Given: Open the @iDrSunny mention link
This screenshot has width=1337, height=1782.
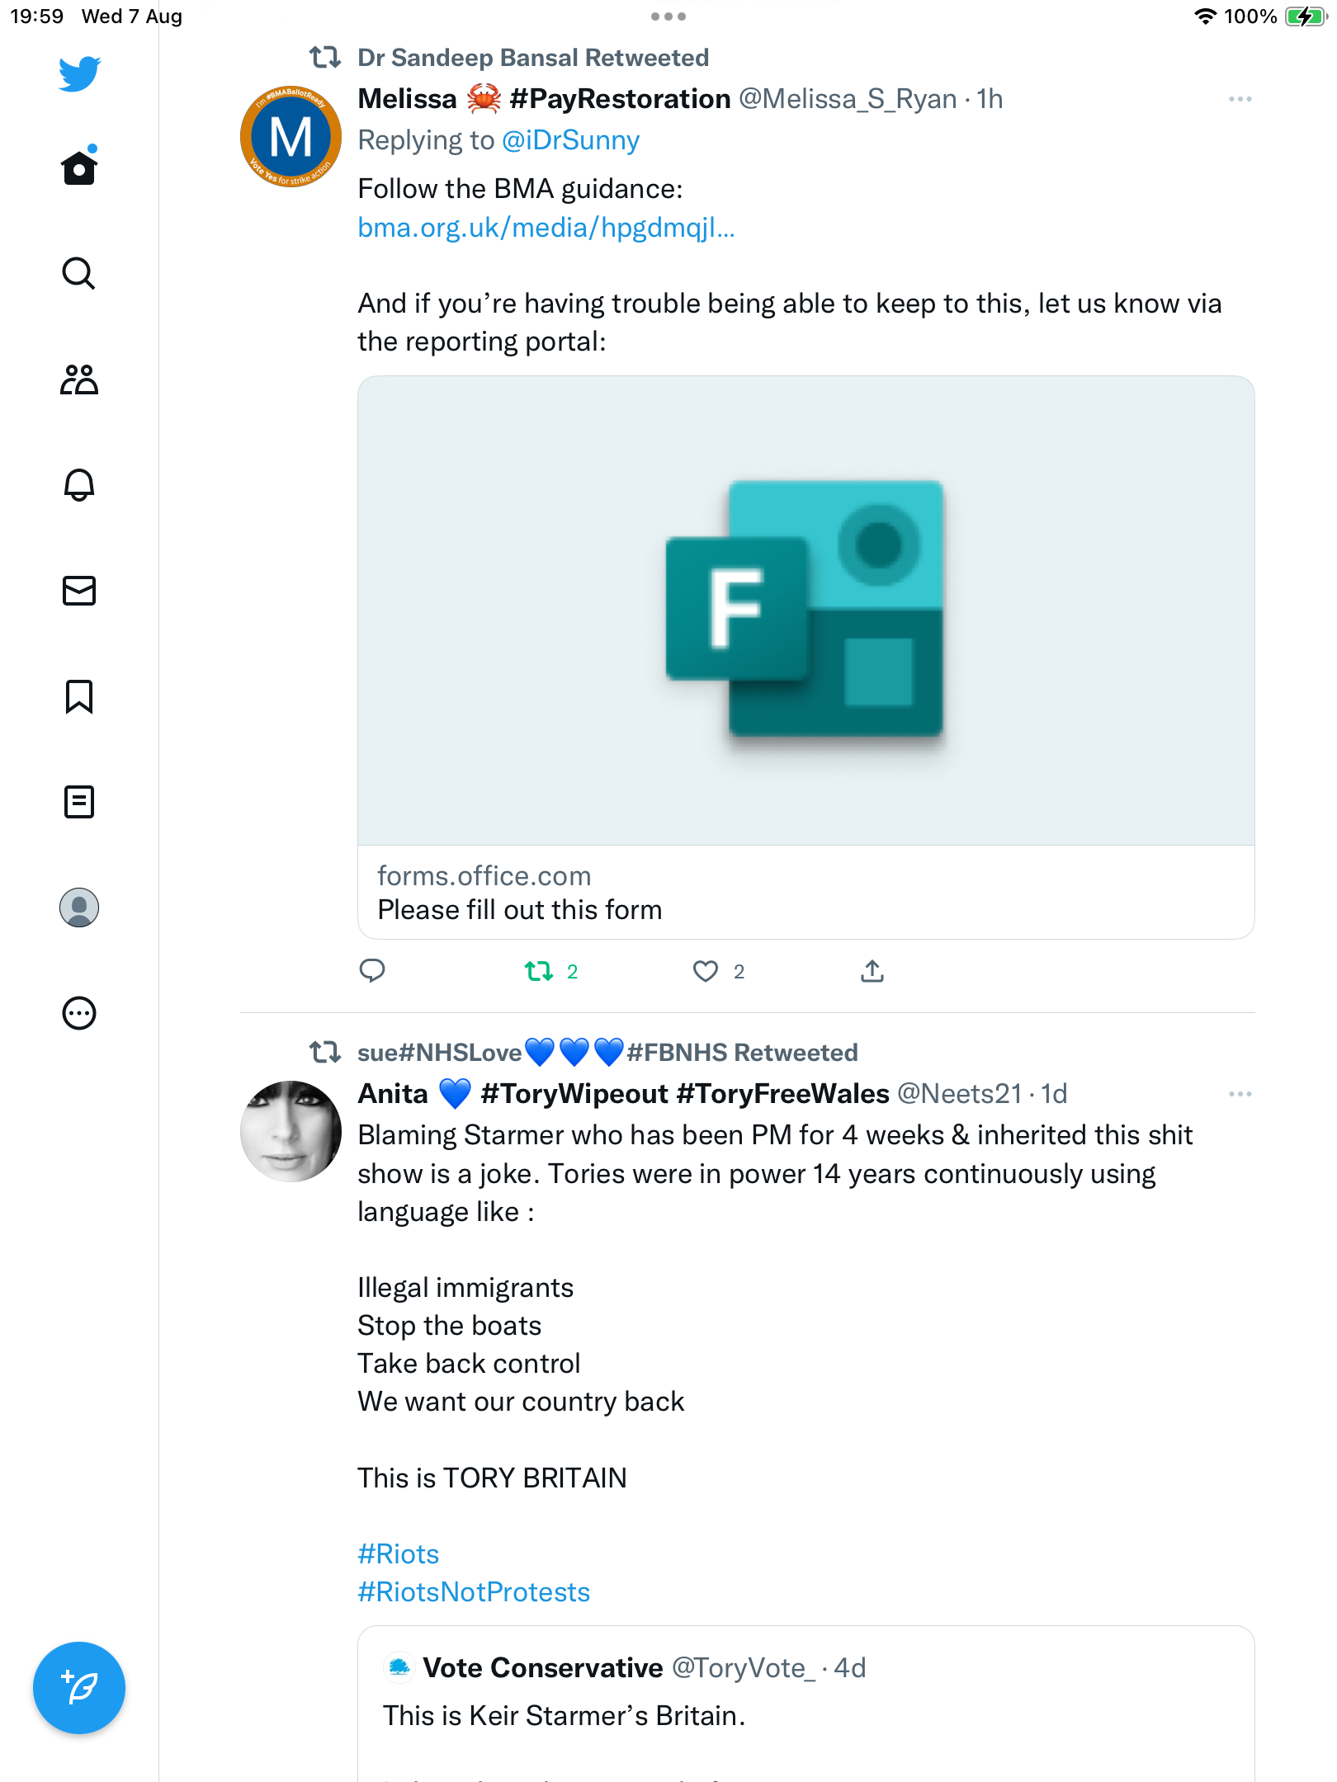Looking at the screenshot, I should (570, 140).
